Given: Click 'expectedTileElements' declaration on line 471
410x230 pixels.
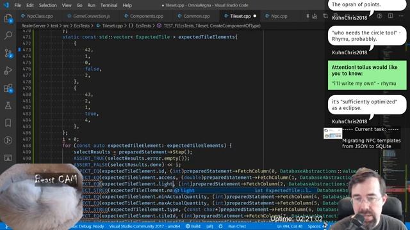Looking at the screenshot, I should point(206,37).
